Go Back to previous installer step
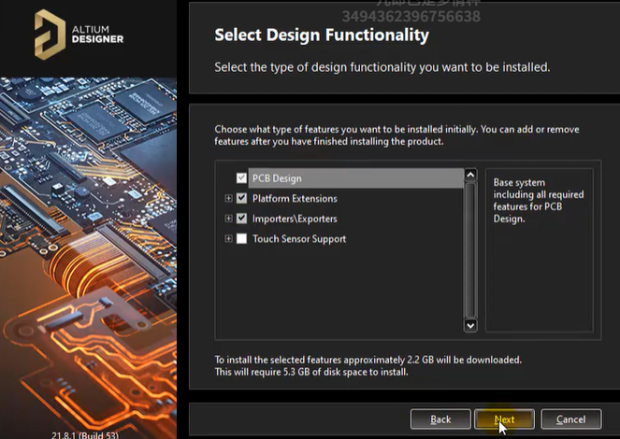 [440, 418]
